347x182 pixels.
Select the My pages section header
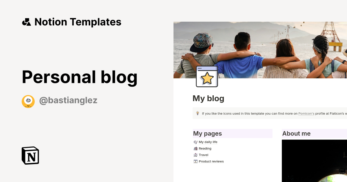(207, 133)
